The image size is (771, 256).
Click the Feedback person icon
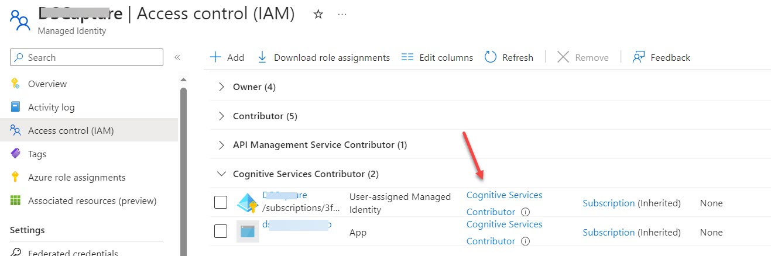pyautogui.click(x=639, y=57)
